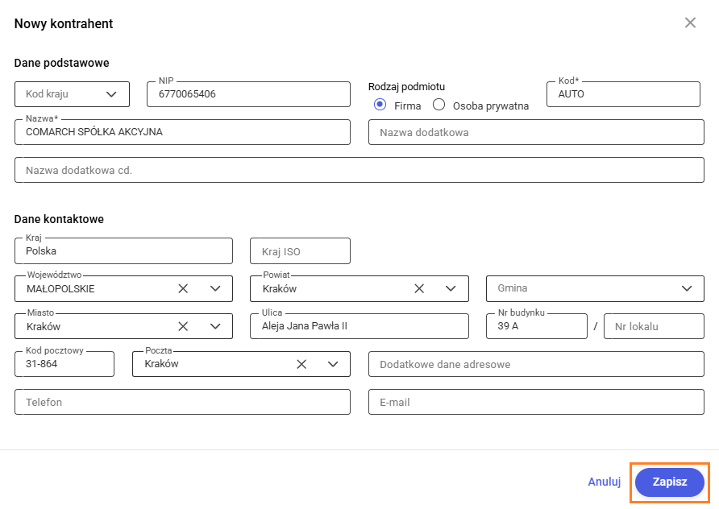Clear the Miasto Kraków value
Screen dimensions: 719x509
pos(183,326)
